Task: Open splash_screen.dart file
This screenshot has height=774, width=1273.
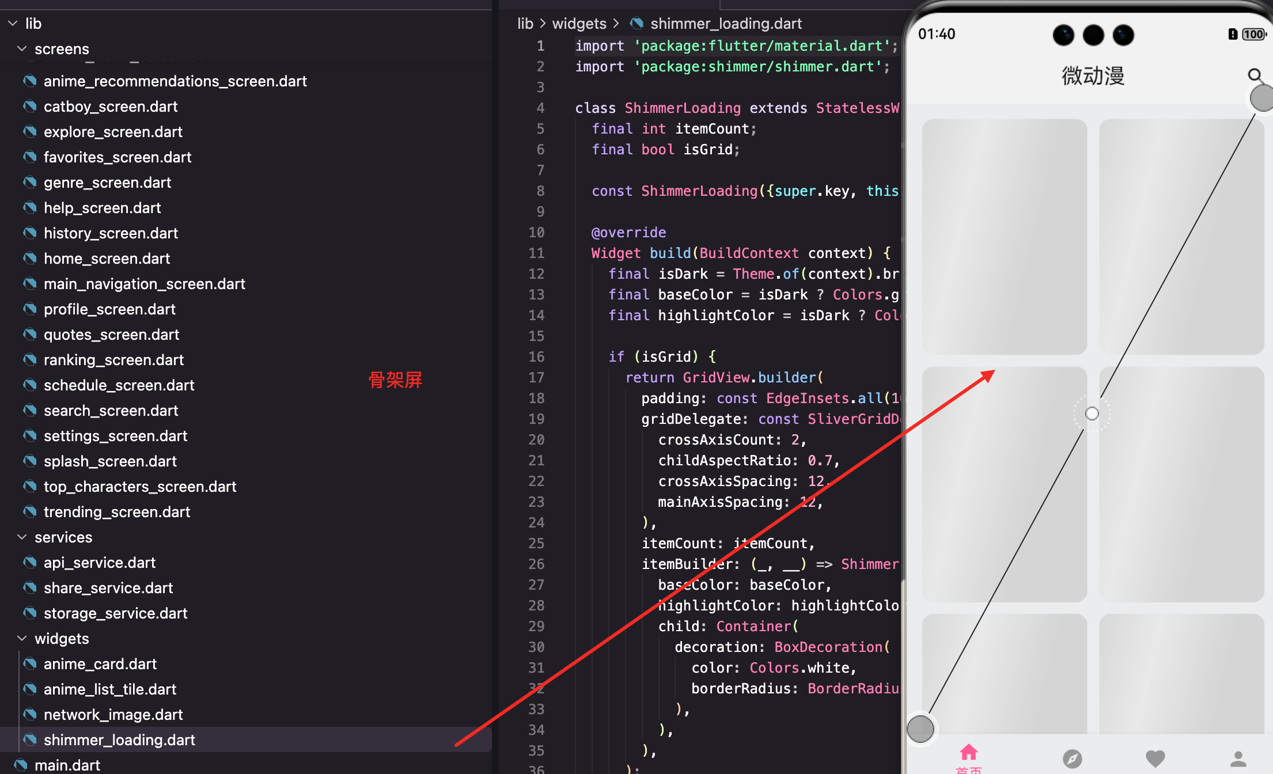Action: pyautogui.click(x=110, y=461)
